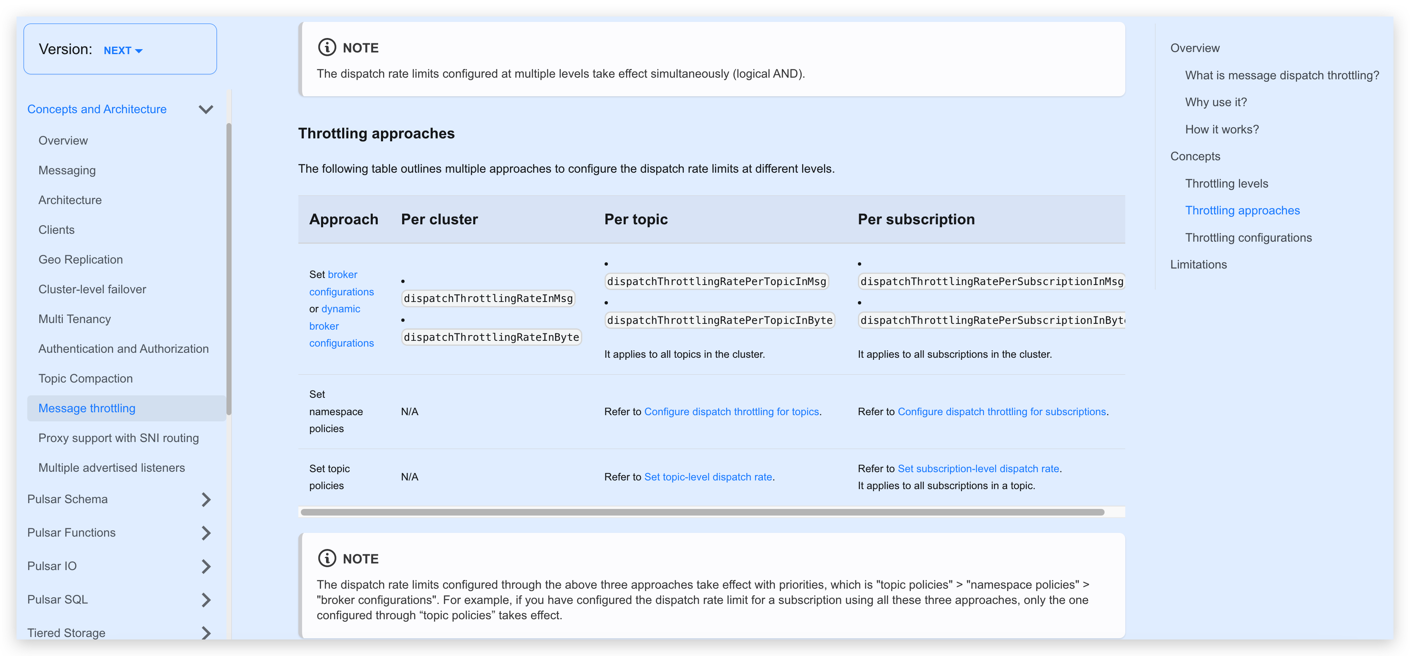Select Throttling levels in table of contents
The height and width of the screenshot is (656, 1410).
point(1226,183)
